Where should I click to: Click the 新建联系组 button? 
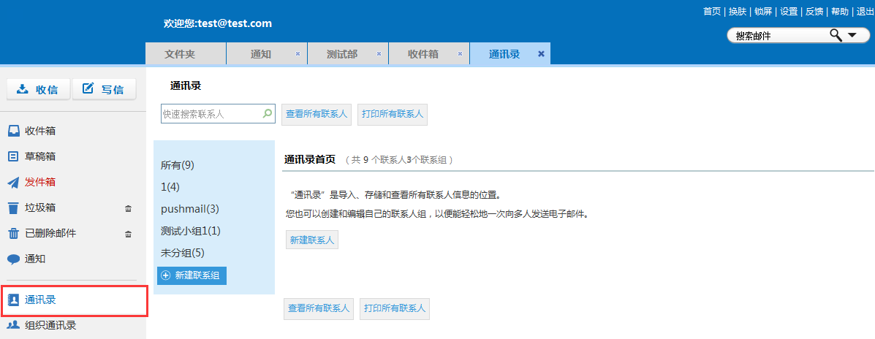(x=192, y=275)
